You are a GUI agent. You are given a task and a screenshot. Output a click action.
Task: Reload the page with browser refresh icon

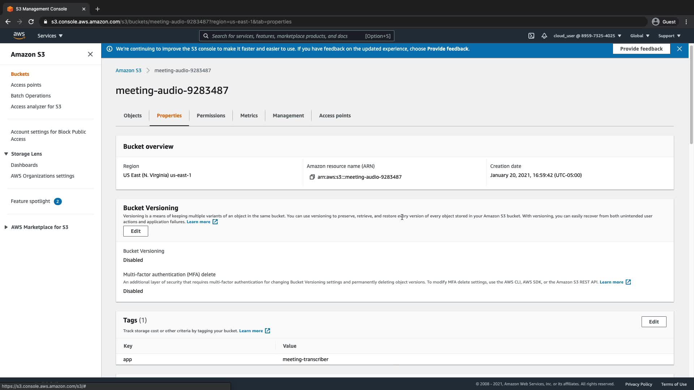pos(31,22)
